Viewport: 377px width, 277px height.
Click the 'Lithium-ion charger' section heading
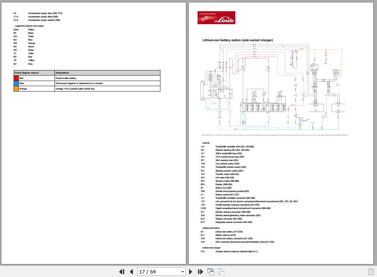click(211, 248)
